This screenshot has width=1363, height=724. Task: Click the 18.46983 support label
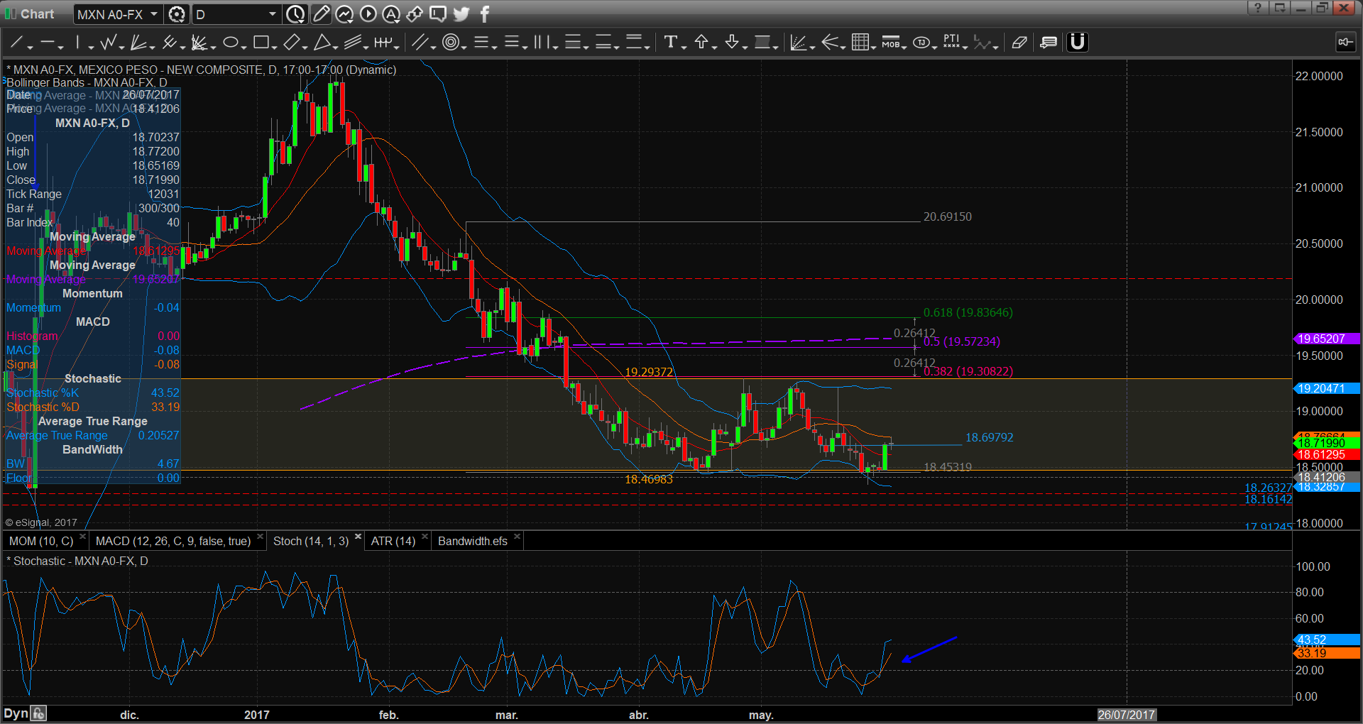[x=648, y=479]
